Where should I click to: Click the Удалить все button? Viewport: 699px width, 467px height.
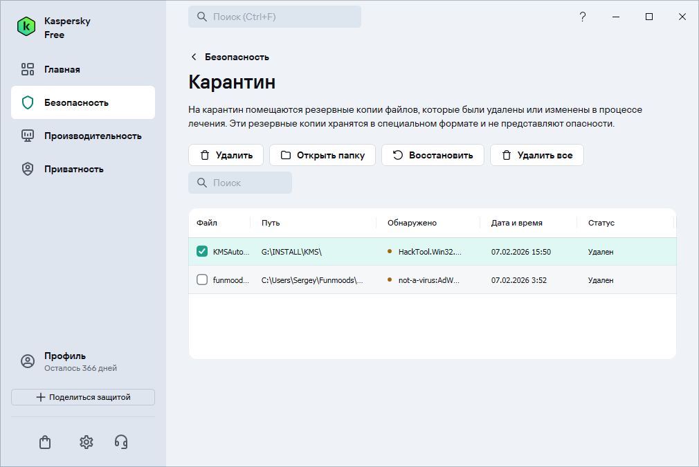537,155
